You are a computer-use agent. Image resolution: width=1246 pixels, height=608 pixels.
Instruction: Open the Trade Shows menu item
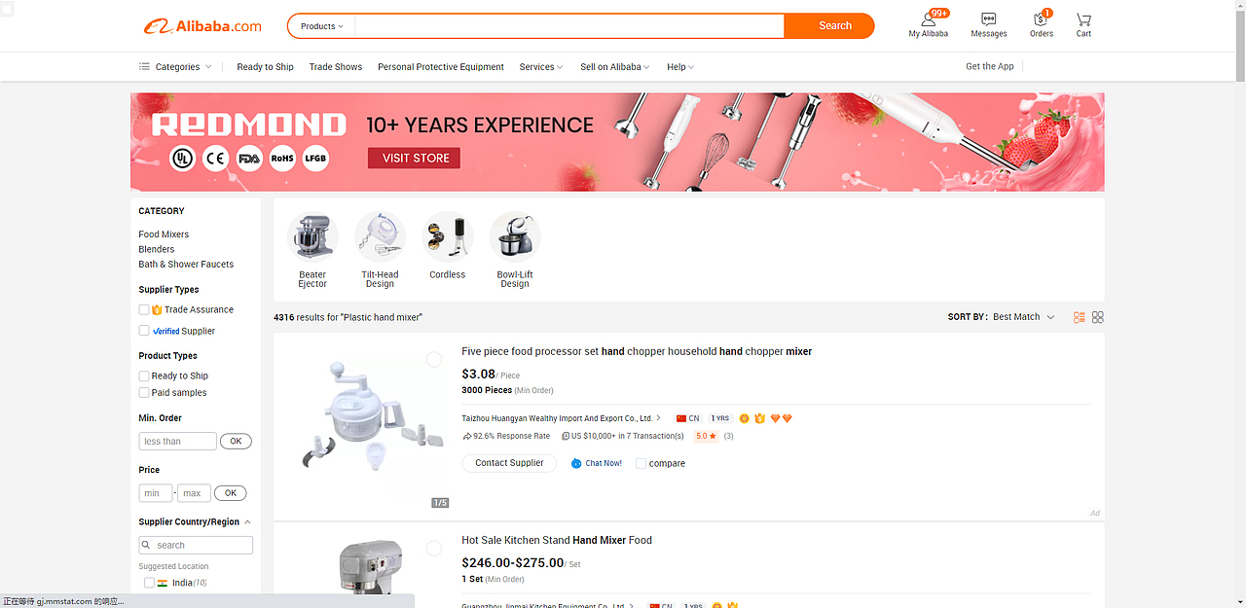click(x=335, y=67)
